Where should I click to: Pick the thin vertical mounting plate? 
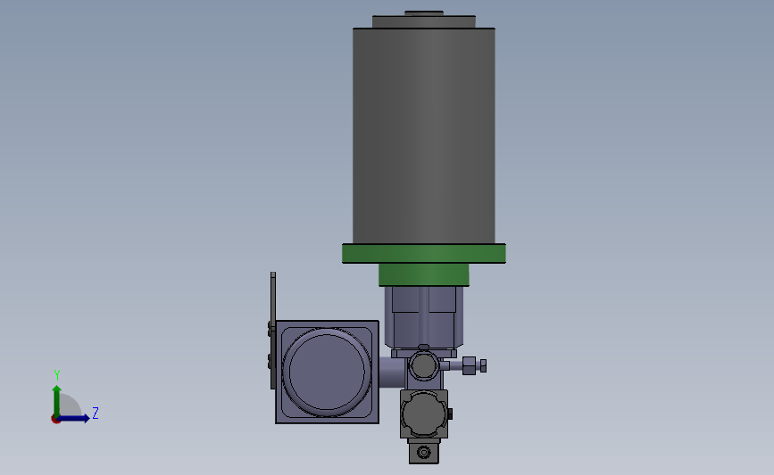(273, 330)
